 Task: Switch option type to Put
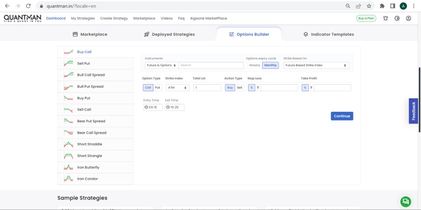[x=158, y=88]
